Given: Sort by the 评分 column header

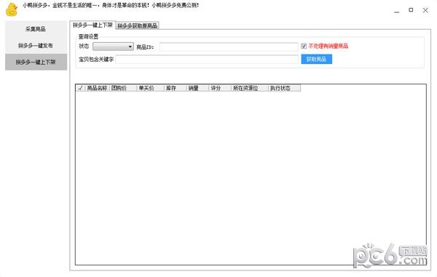Looking at the screenshot, I should [x=220, y=88].
